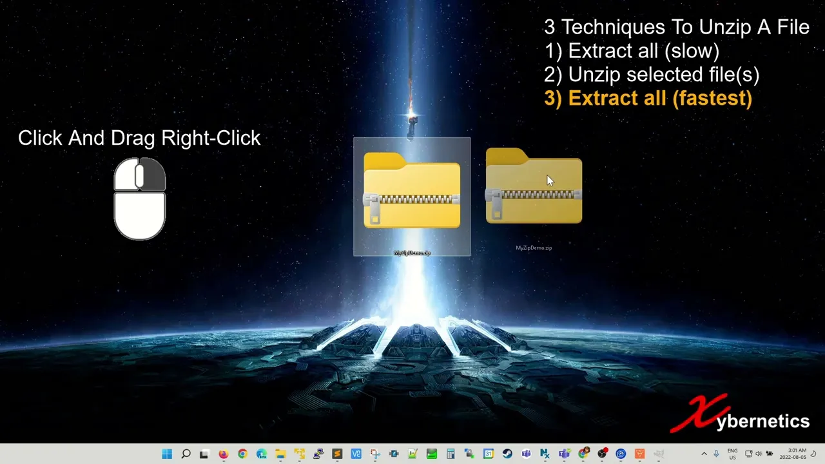Open Sublime Text from taskbar

pos(337,454)
